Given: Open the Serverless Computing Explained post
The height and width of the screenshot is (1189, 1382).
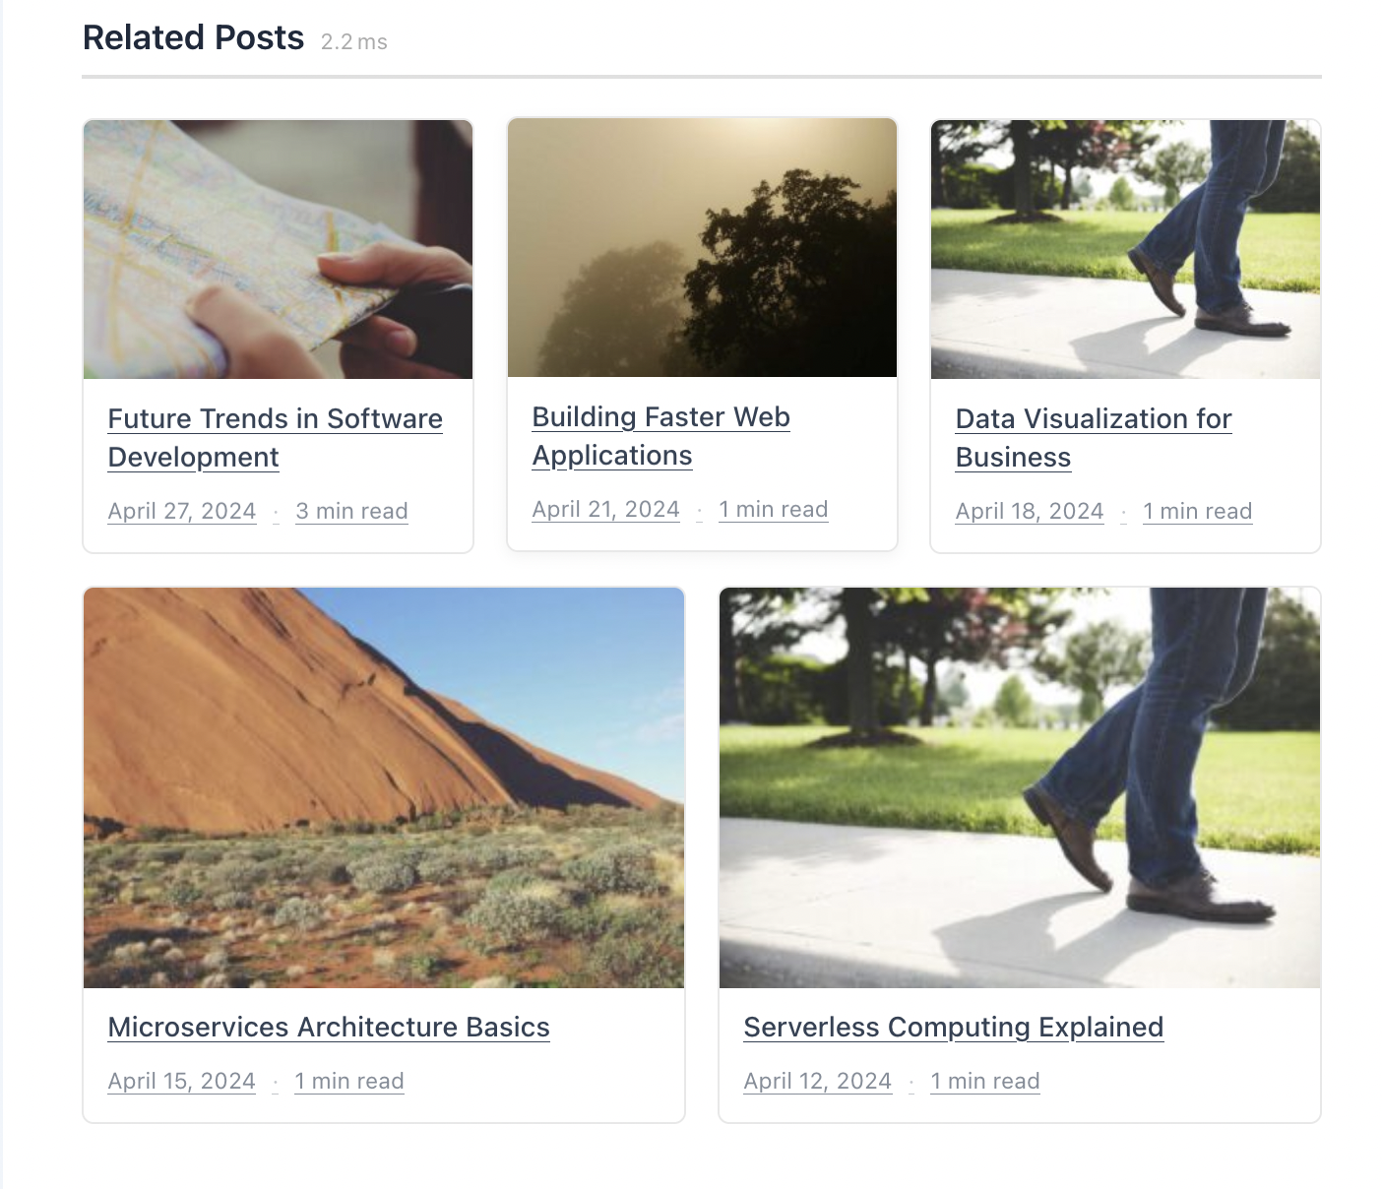Looking at the screenshot, I should (x=954, y=1027).
